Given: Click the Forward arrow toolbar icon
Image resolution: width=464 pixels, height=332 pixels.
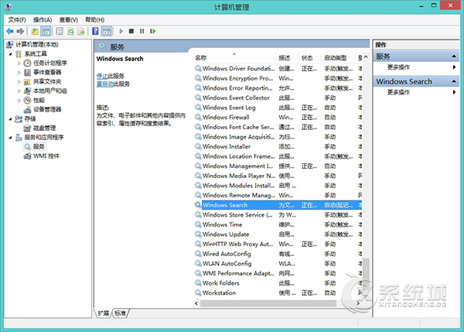Looking at the screenshot, I should (20, 31).
